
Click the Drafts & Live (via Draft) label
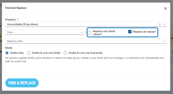[46, 53]
